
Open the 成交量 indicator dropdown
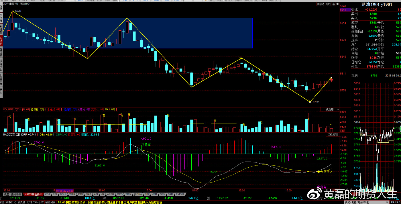pos(330,109)
